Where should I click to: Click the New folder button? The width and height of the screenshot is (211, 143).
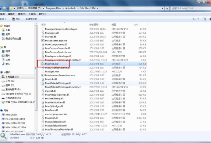tap(31, 19)
